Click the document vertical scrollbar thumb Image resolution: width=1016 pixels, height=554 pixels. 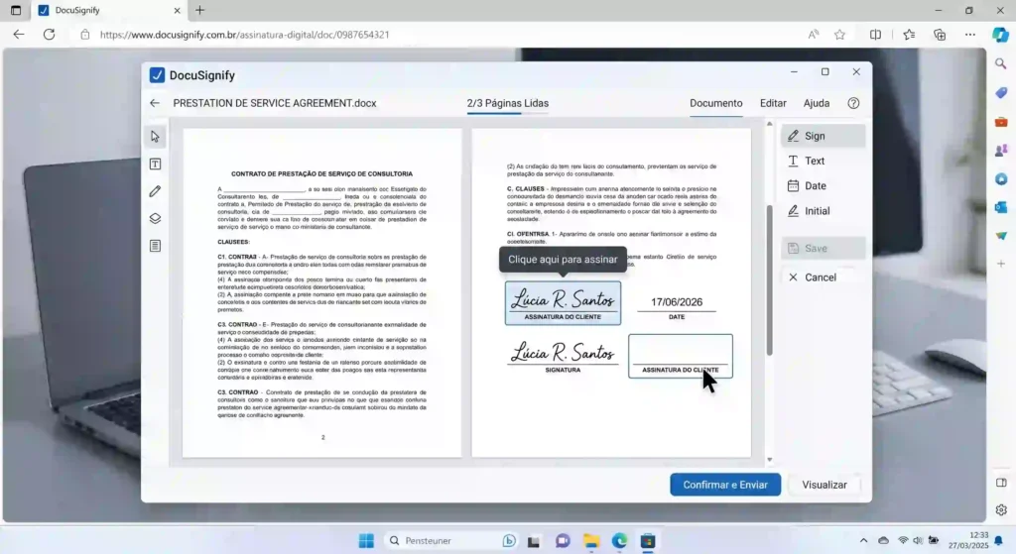coord(769,279)
